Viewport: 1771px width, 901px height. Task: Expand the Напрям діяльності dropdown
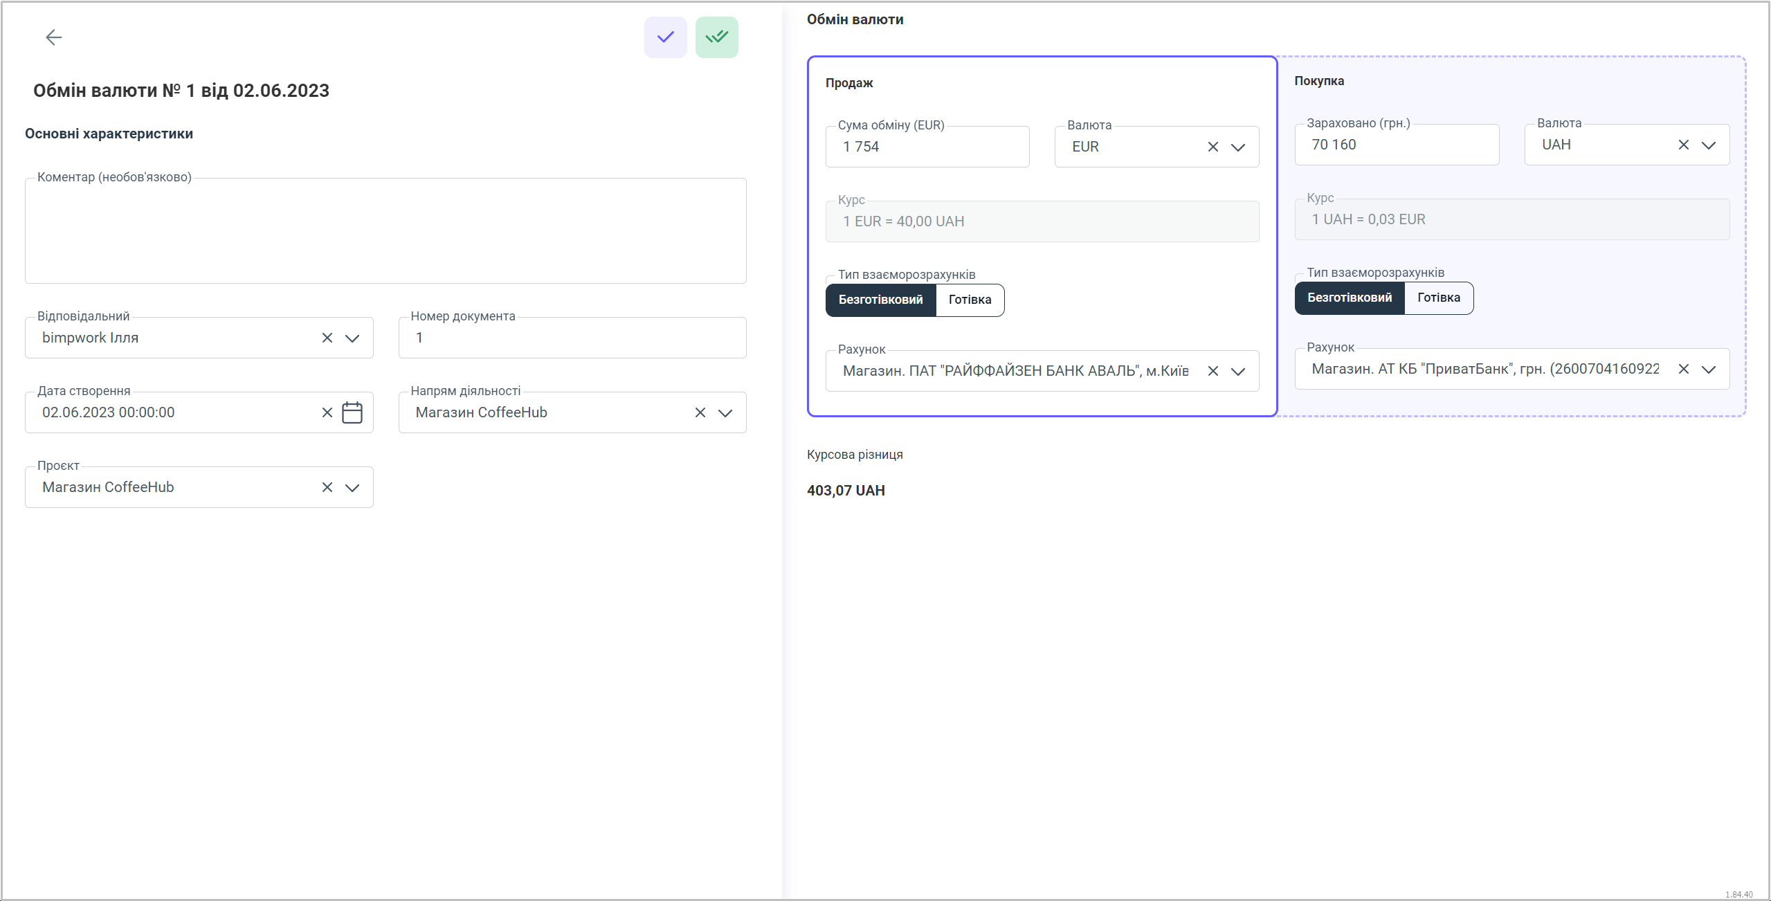click(725, 413)
